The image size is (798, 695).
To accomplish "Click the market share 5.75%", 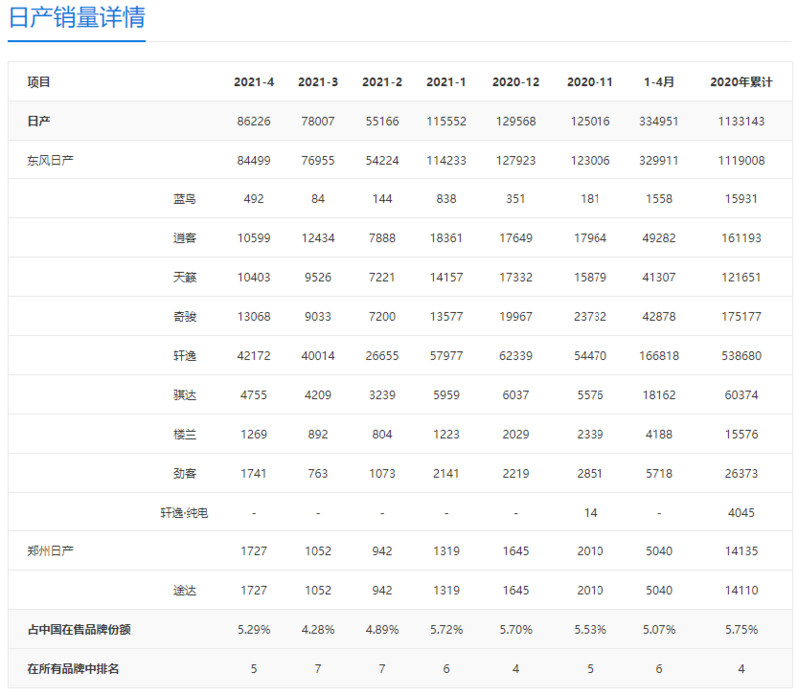I will (741, 630).
